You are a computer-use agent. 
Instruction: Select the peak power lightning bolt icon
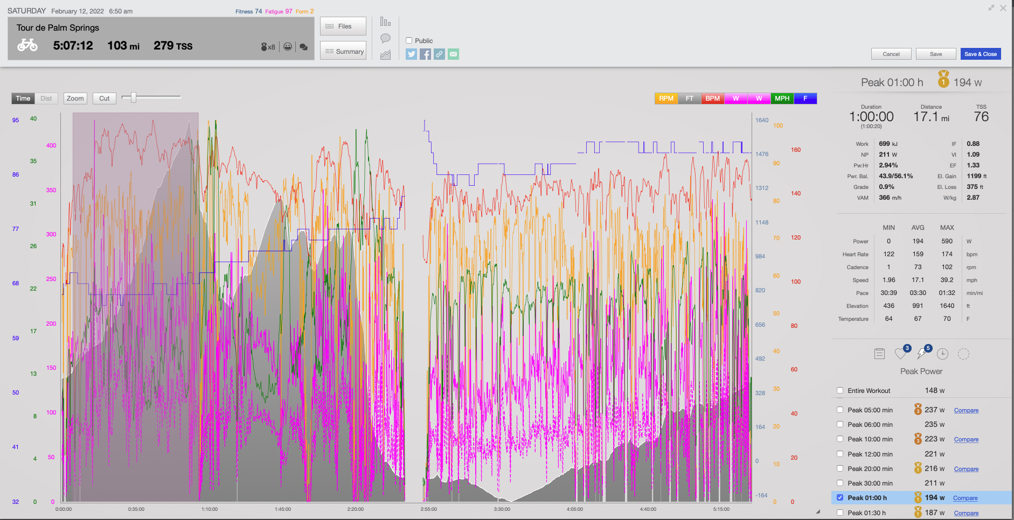(x=922, y=354)
